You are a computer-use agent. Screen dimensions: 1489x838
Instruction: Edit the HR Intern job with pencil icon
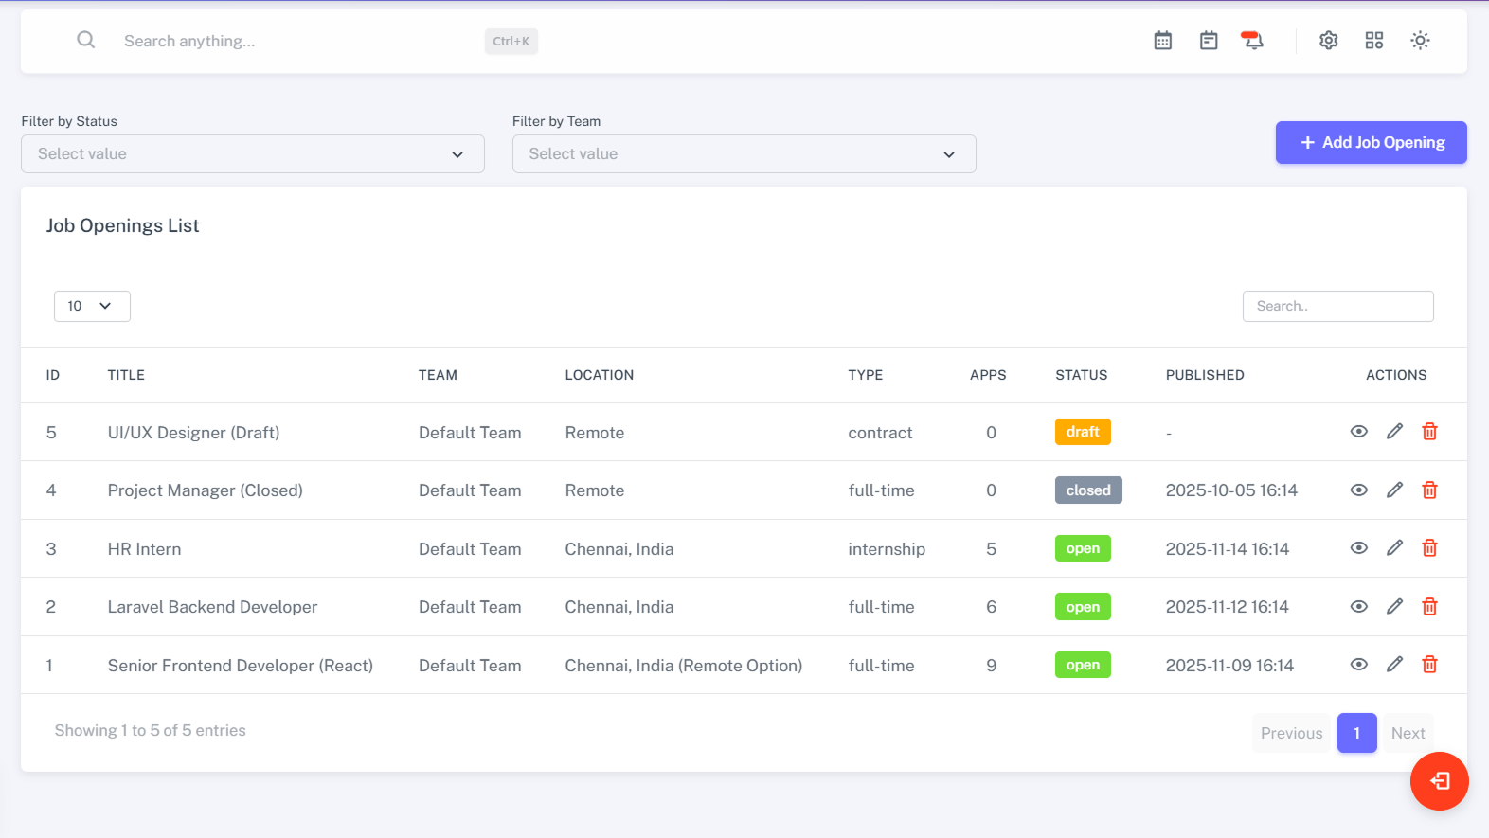point(1394,548)
